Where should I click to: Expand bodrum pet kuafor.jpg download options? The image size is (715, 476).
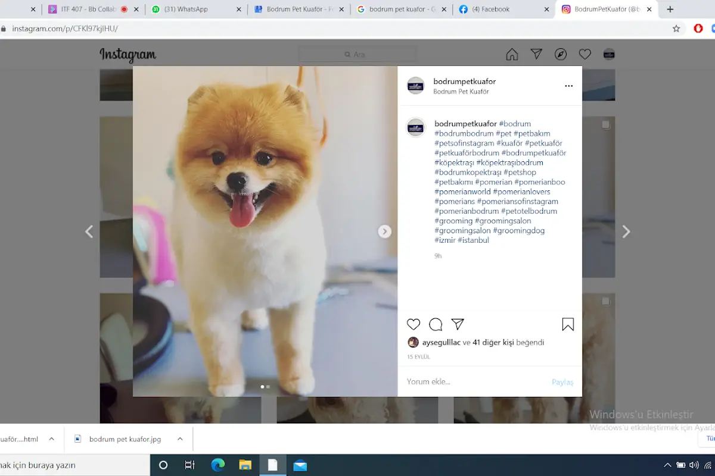180,439
